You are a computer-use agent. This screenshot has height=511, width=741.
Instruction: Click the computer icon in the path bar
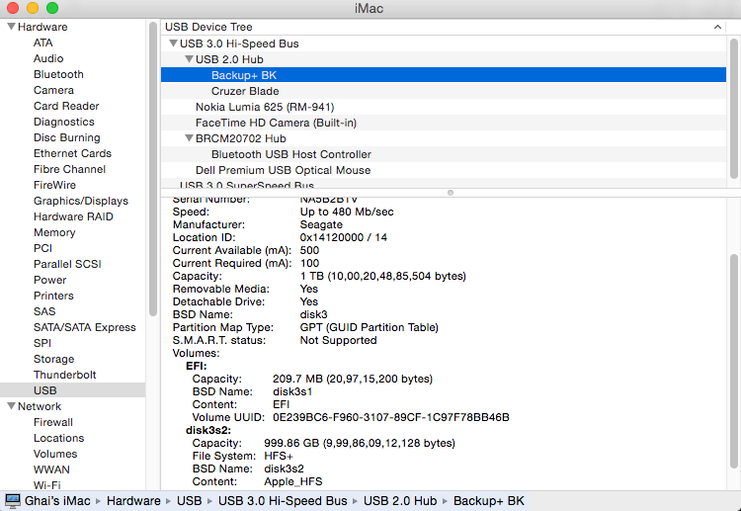[x=13, y=501]
